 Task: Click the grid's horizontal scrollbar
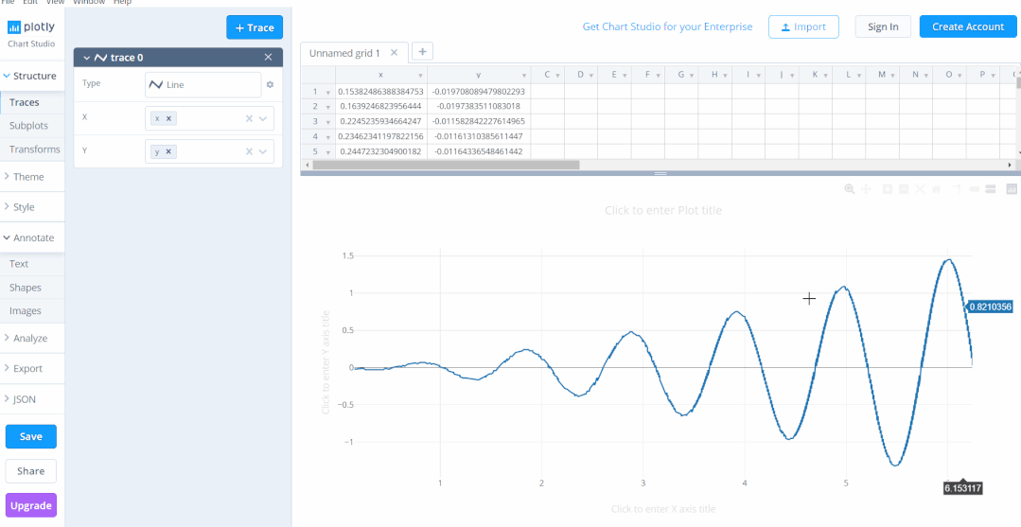tap(445, 165)
